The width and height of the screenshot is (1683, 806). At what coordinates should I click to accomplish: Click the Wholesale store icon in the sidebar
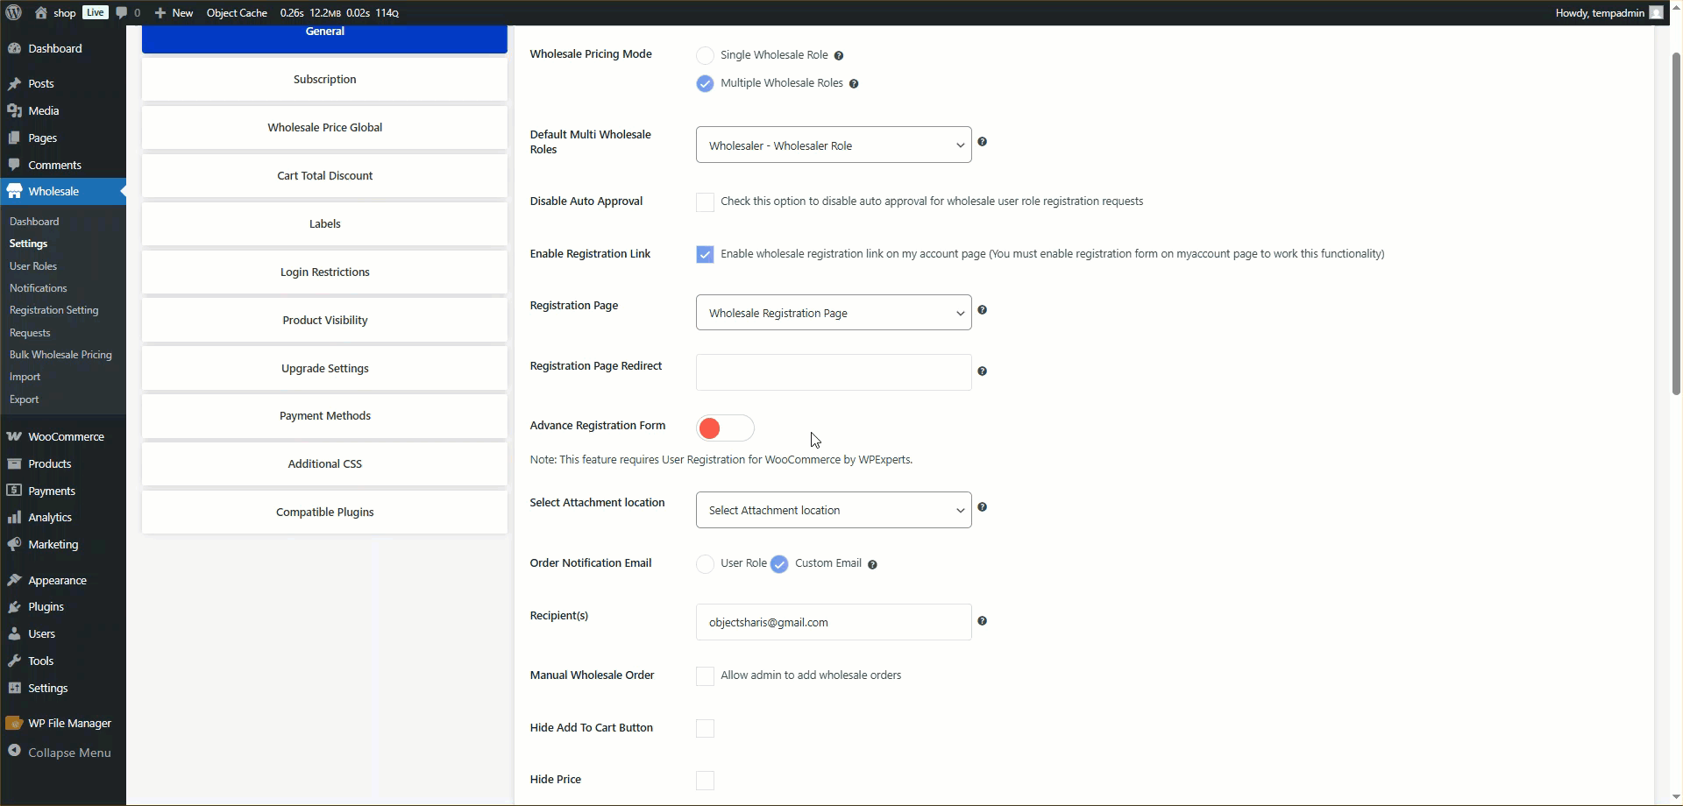click(14, 191)
